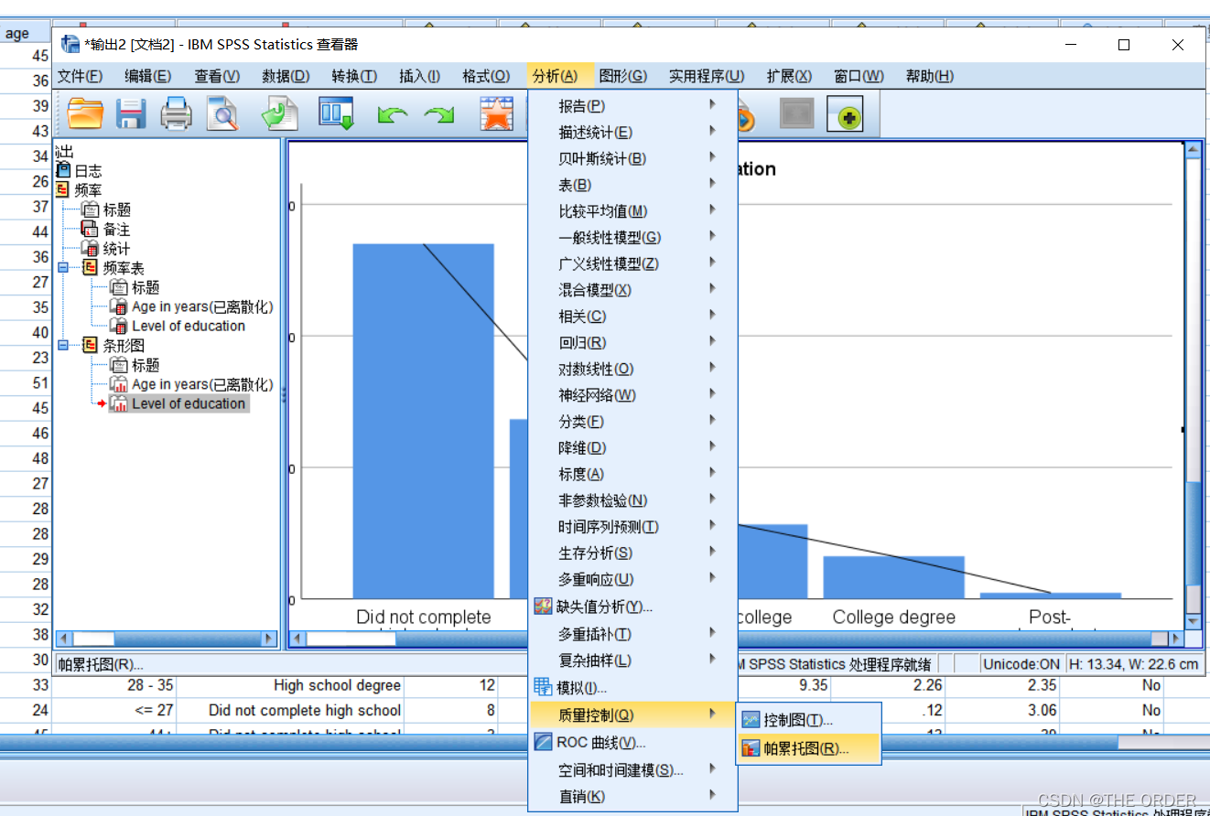Click the Recall recent dialogs icon
Viewport: 1210px width, 816px height.
[336, 114]
